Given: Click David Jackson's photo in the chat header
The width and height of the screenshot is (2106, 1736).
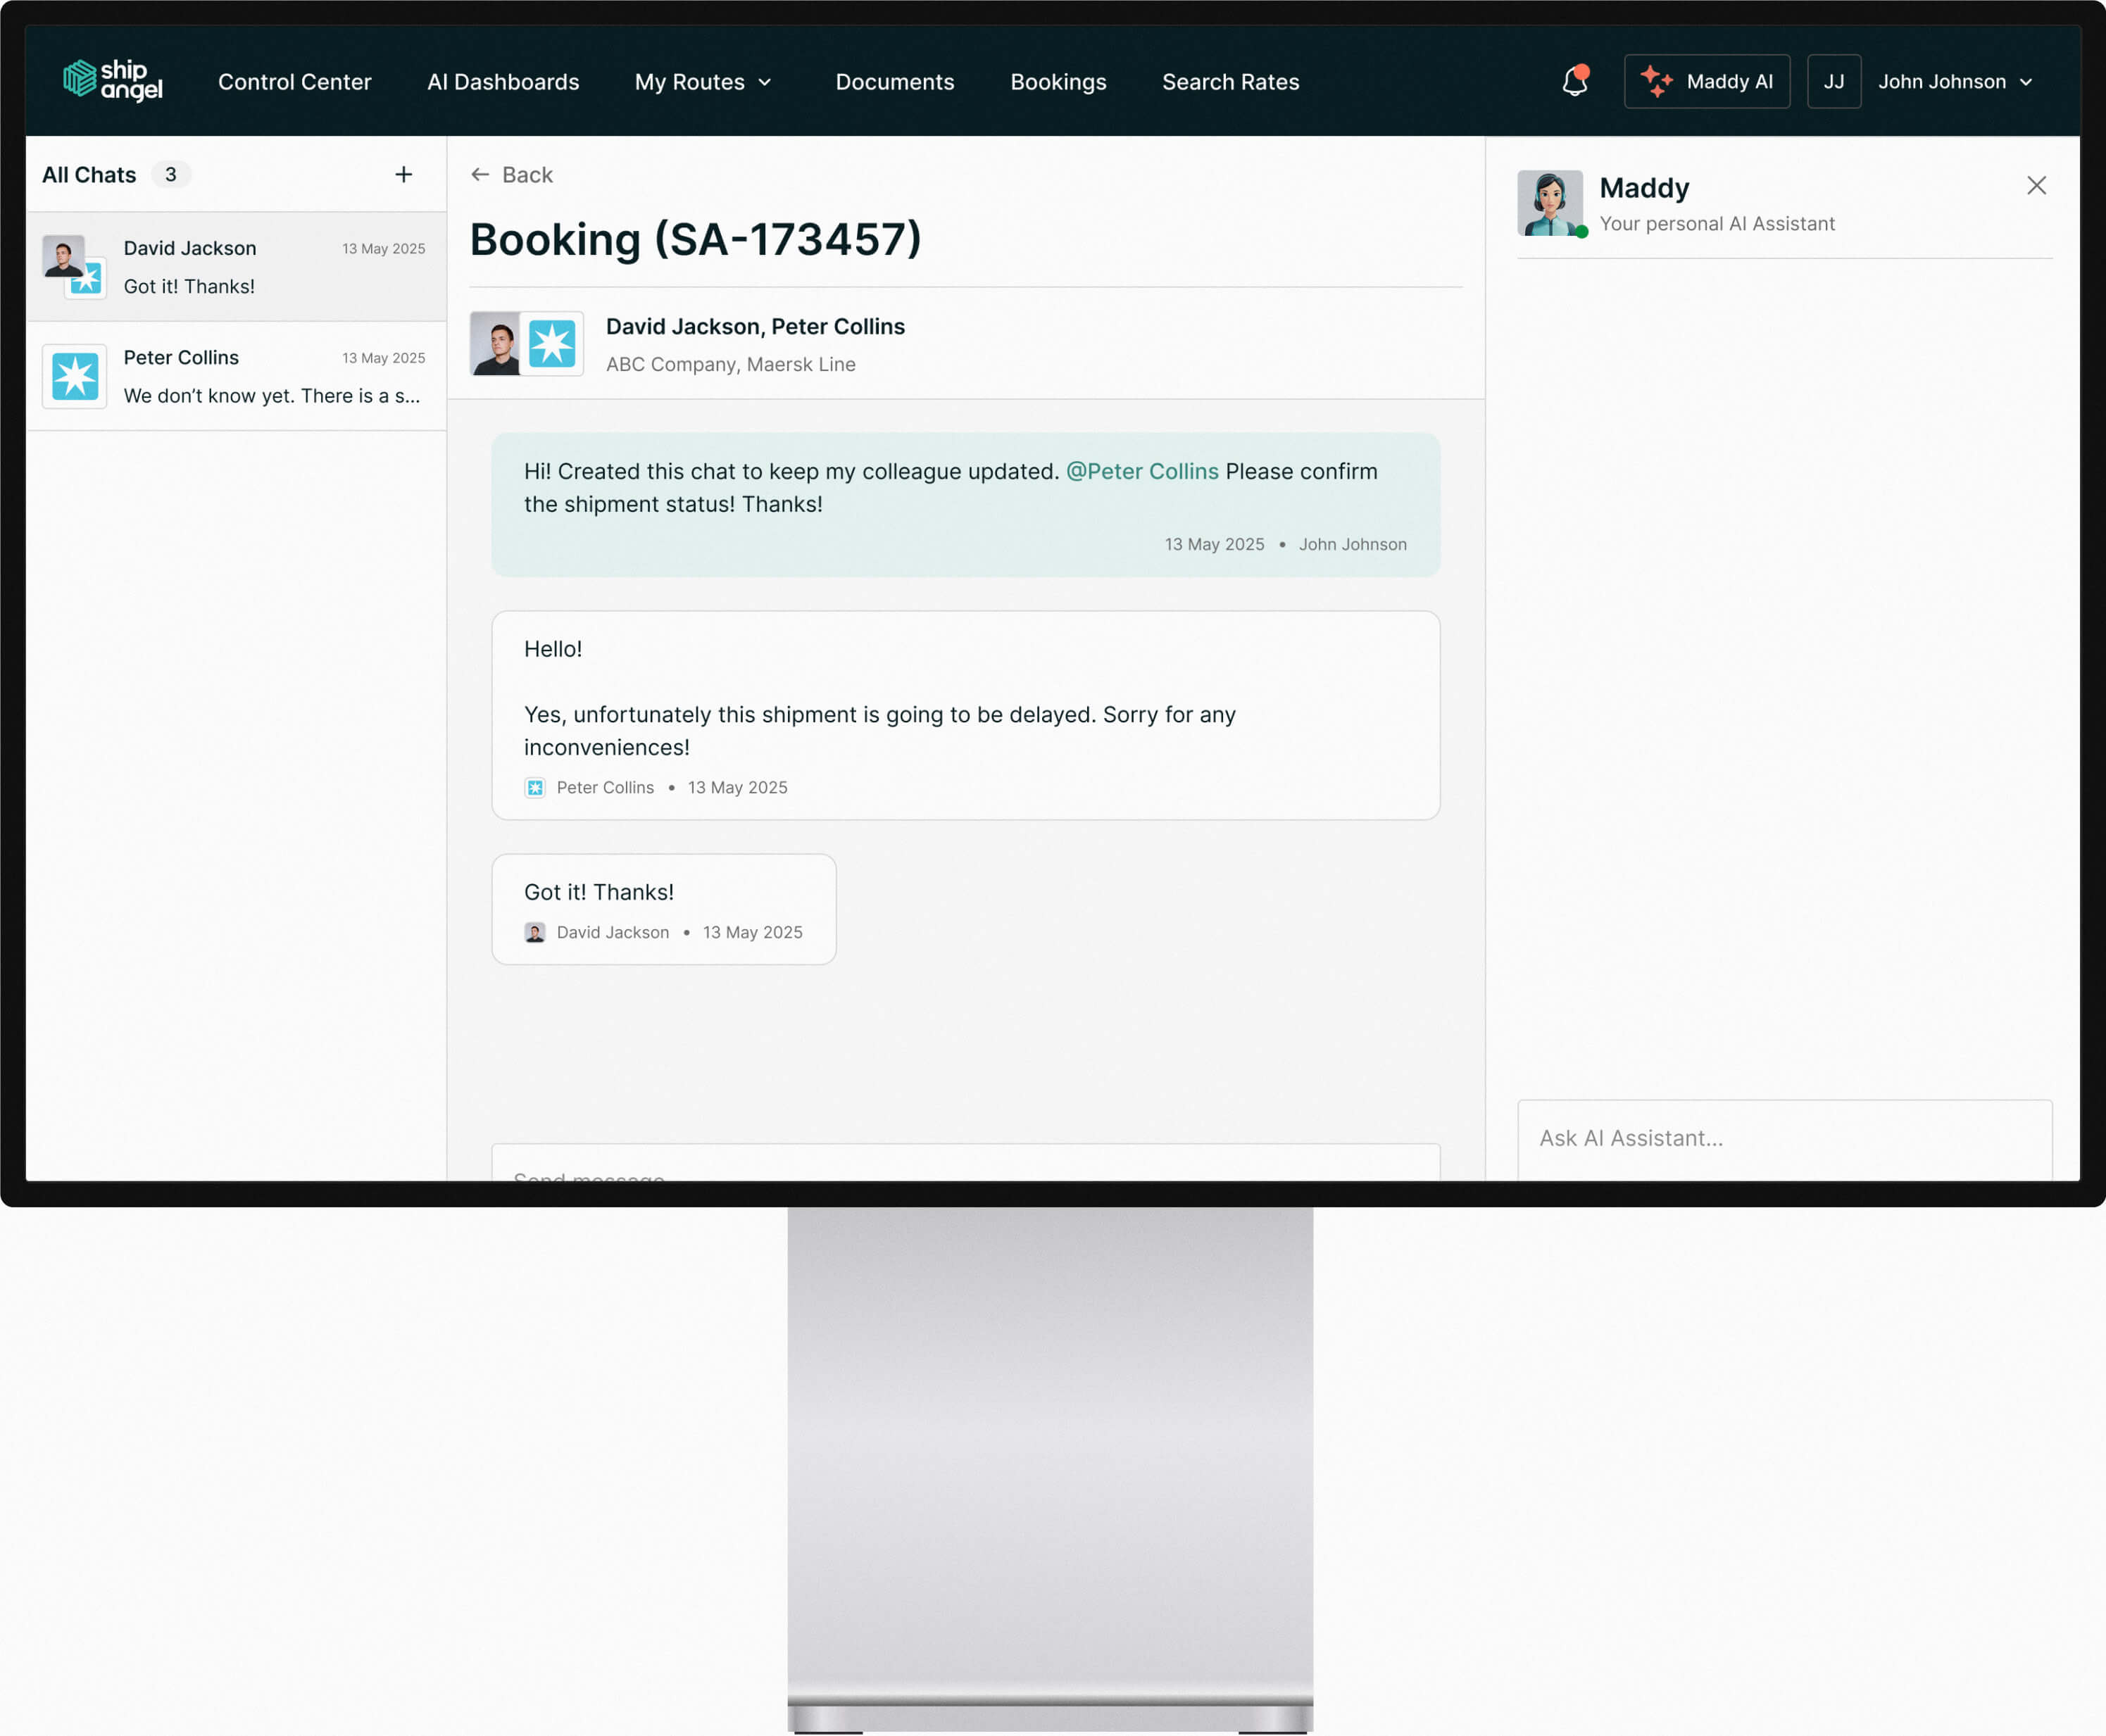Looking at the screenshot, I should pos(496,344).
